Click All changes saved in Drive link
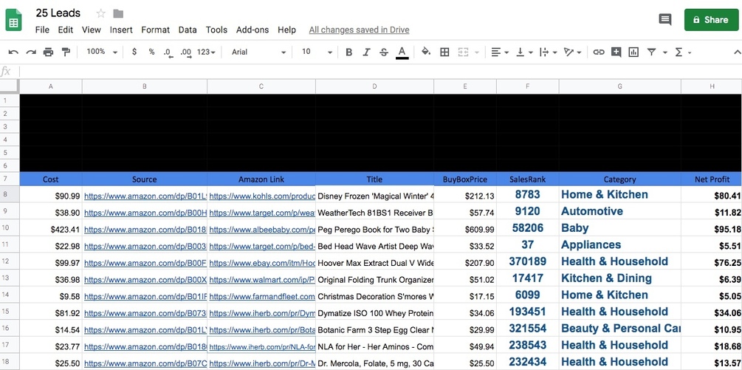742x370 pixels. (359, 30)
